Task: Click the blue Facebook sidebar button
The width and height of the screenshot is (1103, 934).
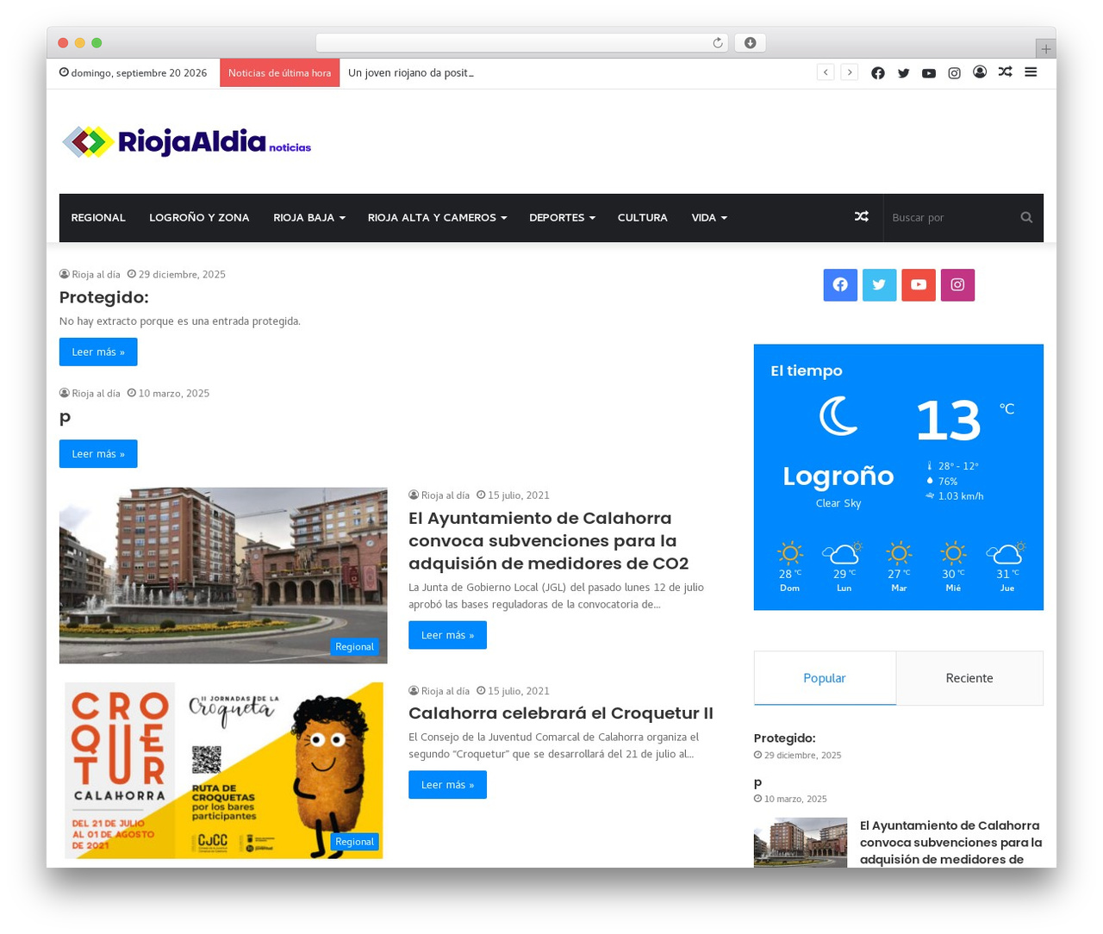Action: click(x=840, y=285)
